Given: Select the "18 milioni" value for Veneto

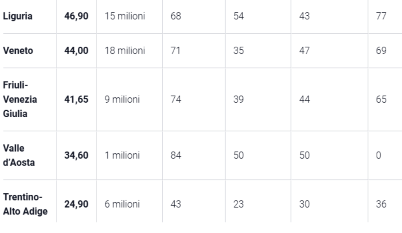Looking at the screenshot, I should click(125, 51).
